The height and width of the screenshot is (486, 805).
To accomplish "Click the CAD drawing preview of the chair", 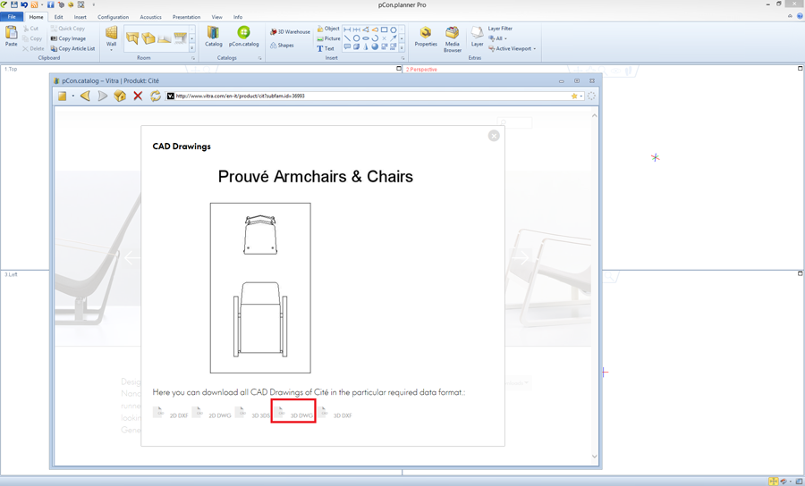I will coord(260,288).
